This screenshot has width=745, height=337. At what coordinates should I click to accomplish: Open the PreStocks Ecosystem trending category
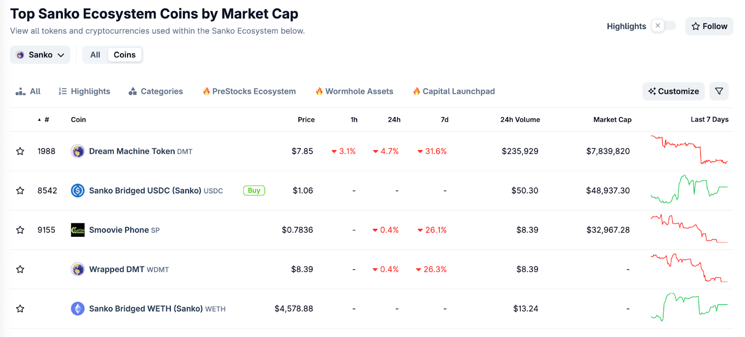[x=249, y=91]
